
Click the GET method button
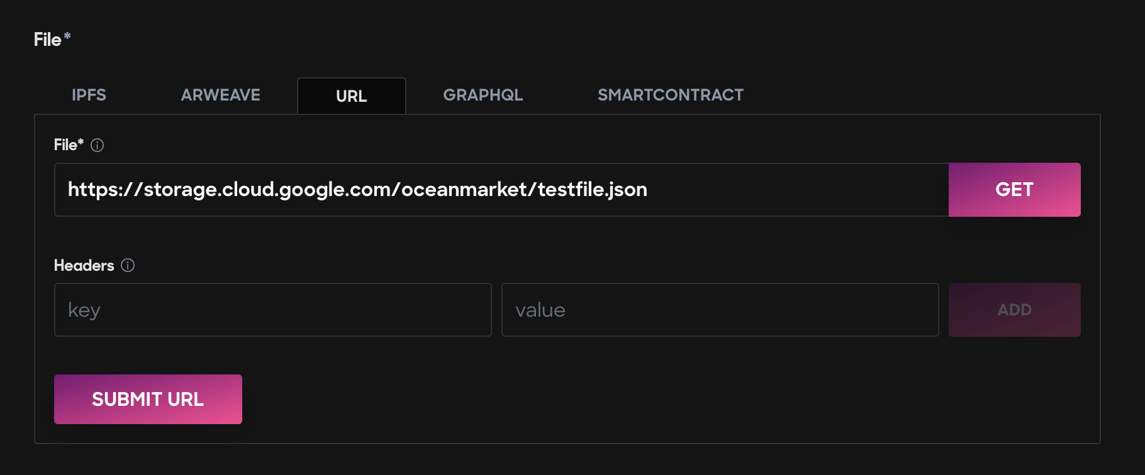pos(1014,190)
